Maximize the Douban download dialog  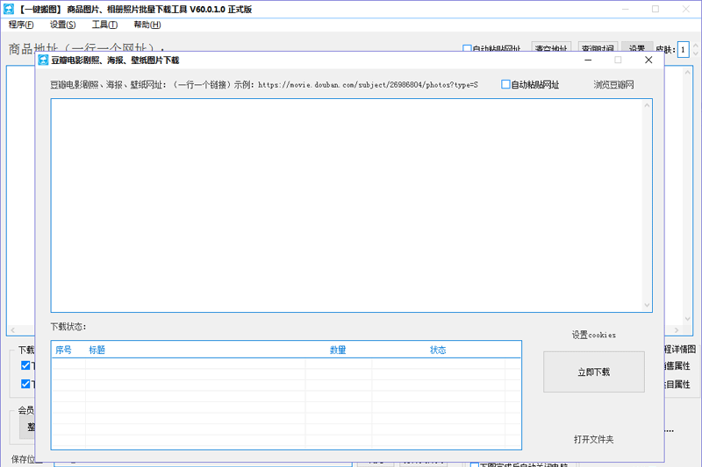pos(618,60)
